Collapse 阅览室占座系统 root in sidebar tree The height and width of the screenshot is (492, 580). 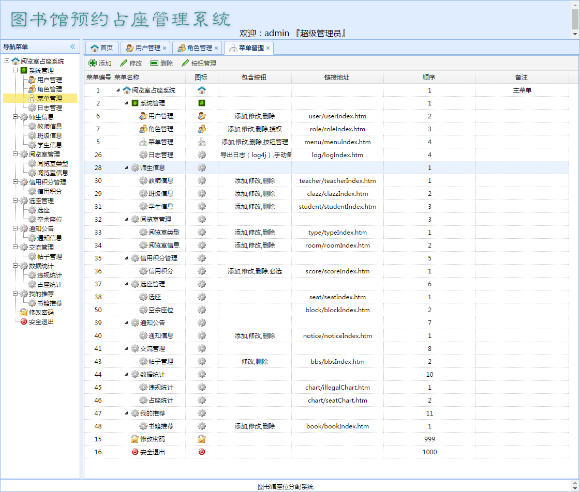click(x=7, y=60)
